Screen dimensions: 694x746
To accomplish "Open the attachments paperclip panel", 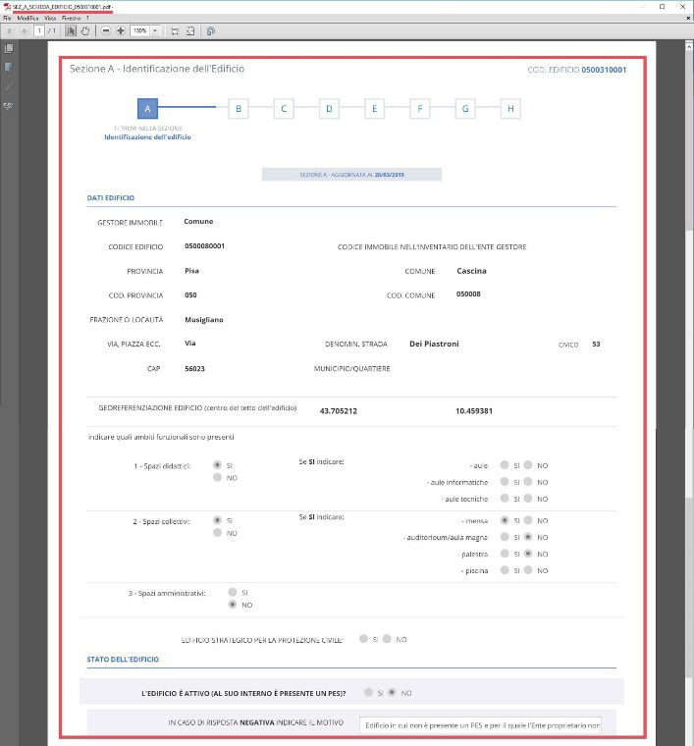I will (x=9, y=86).
